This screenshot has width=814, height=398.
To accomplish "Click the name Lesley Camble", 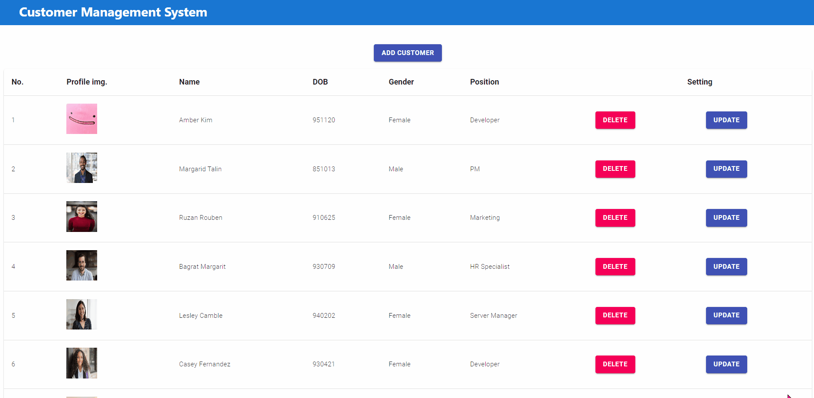I will pos(201,316).
